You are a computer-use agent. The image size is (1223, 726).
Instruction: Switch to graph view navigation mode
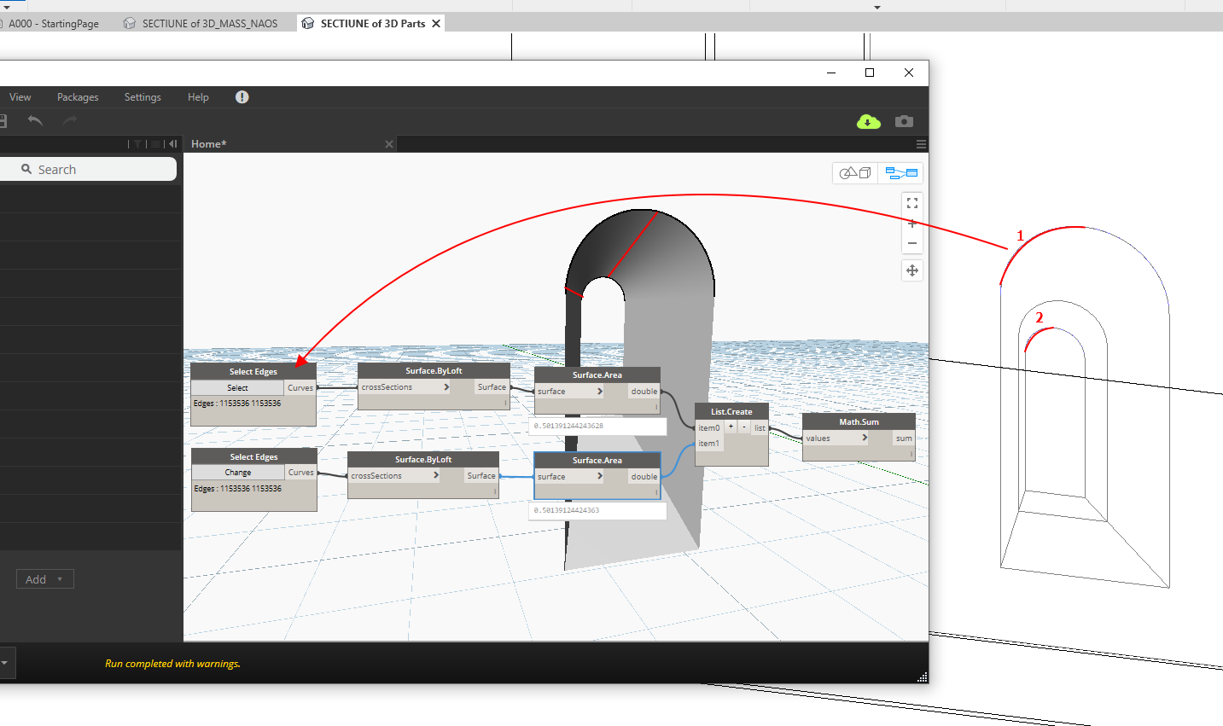pyautogui.click(x=901, y=173)
